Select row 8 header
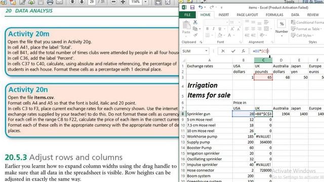The height and width of the screenshot is (182, 324). click(183, 114)
